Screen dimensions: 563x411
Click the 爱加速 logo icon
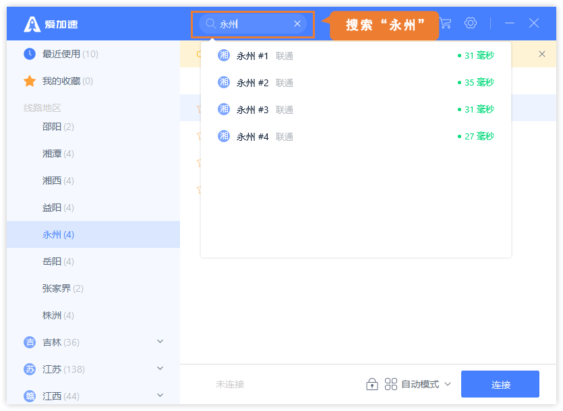tap(32, 24)
